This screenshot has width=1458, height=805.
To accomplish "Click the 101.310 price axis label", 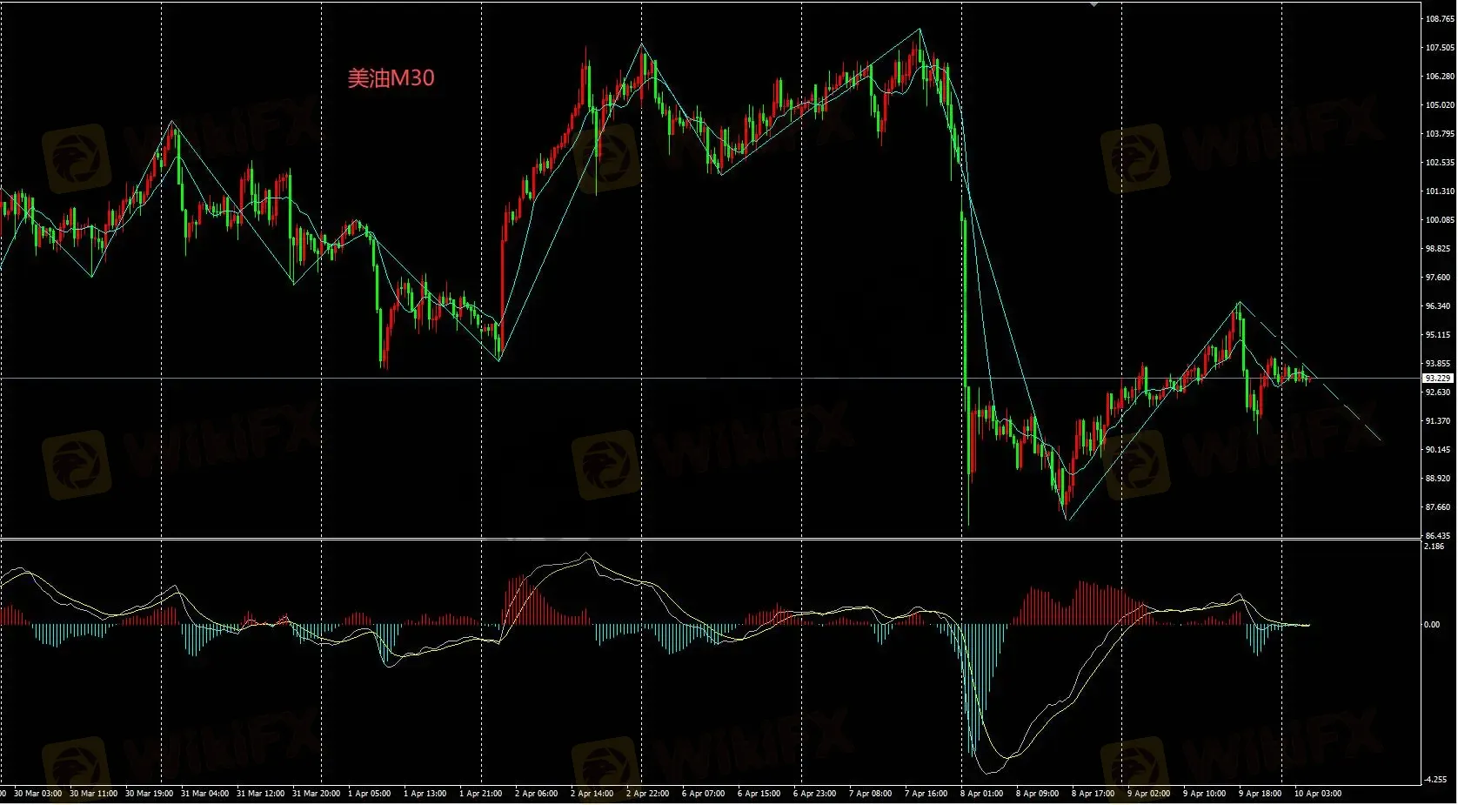I will (x=1440, y=191).
